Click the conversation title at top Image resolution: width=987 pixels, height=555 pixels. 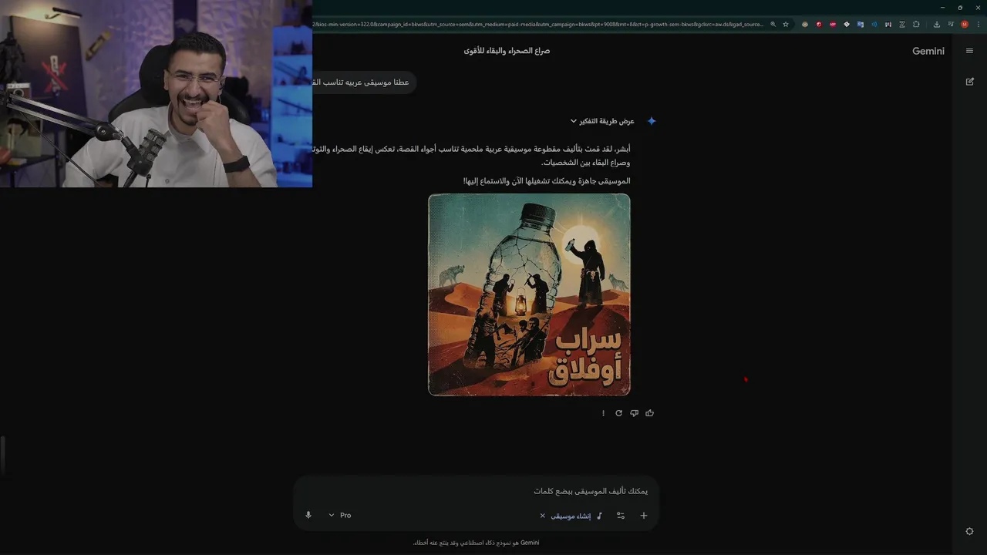[507, 51]
